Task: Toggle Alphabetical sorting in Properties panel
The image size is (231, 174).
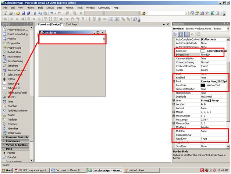Action: point(180,34)
